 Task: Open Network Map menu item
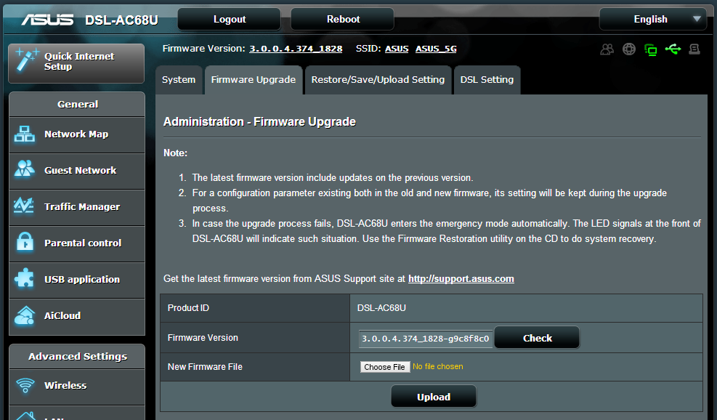[x=77, y=134]
